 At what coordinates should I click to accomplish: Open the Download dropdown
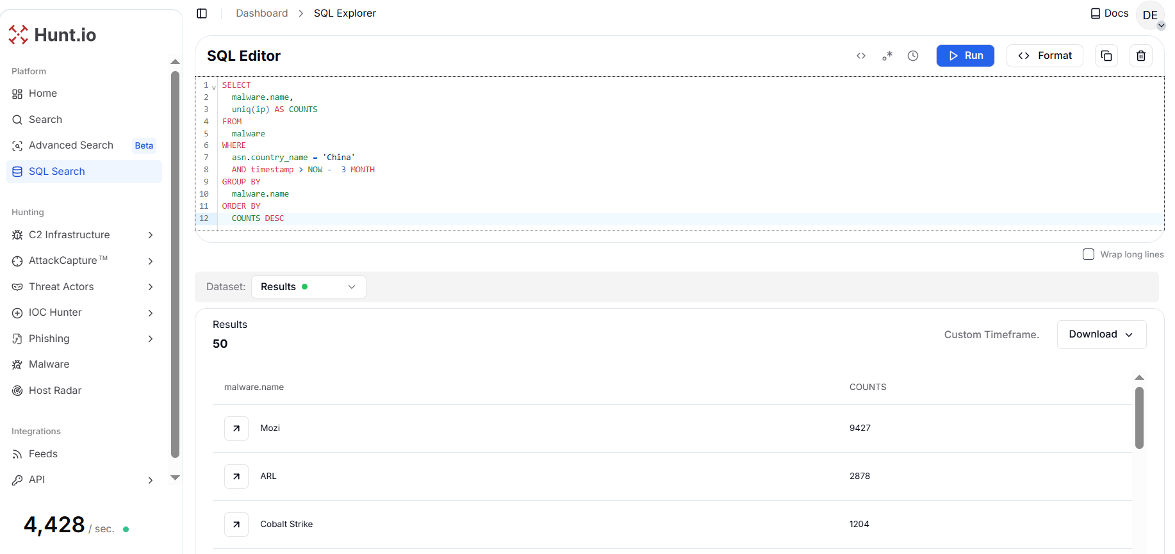click(x=1101, y=334)
